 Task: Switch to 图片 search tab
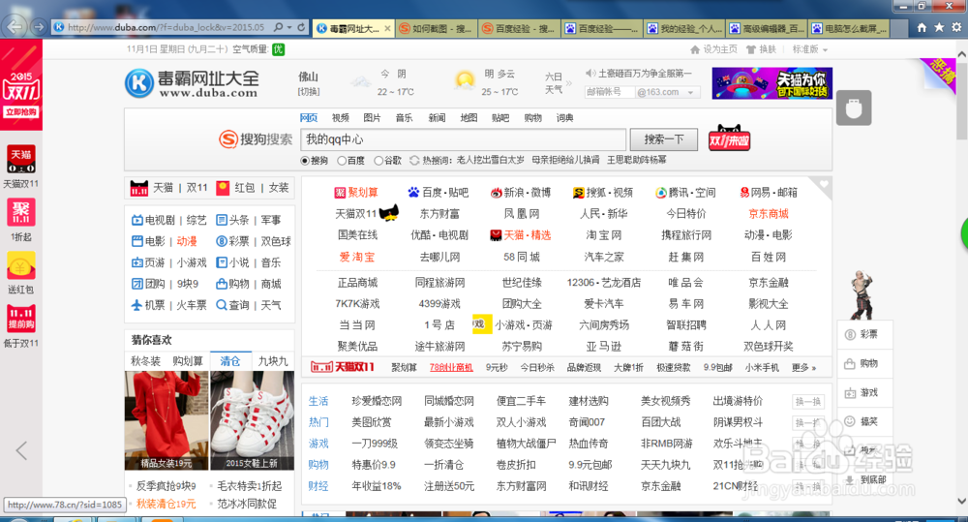pyautogui.click(x=373, y=118)
